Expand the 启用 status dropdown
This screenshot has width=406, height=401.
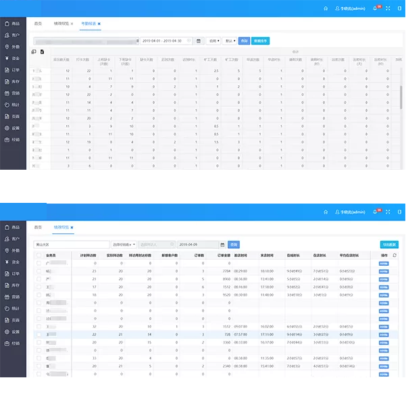click(x=213, y=41)
